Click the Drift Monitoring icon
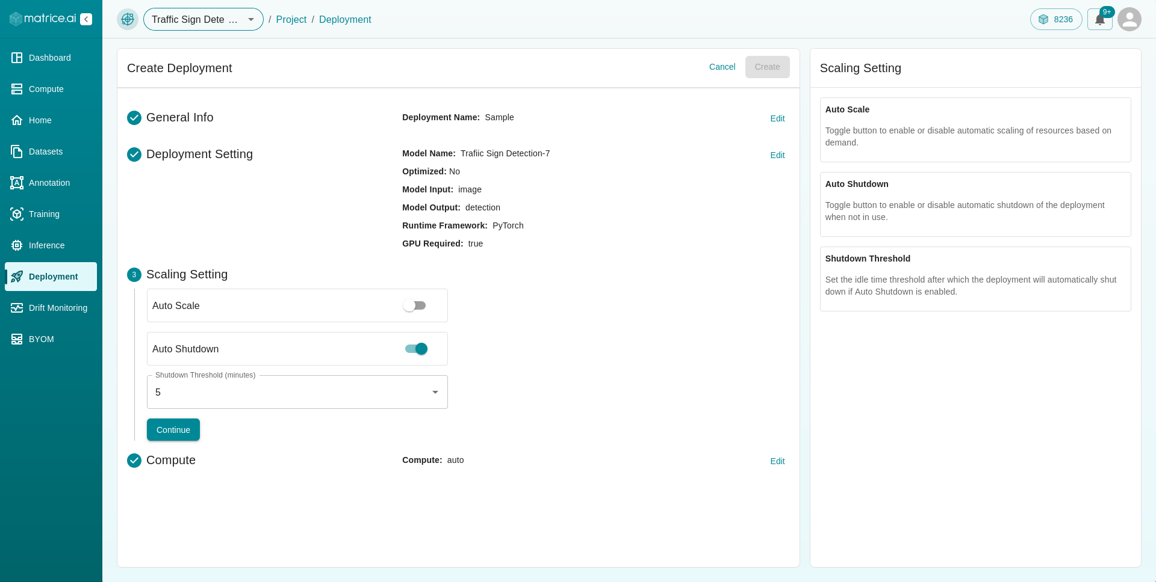The height and width of the screenshot is (582, 1156). pyautogui.click(x=17, y=308)
